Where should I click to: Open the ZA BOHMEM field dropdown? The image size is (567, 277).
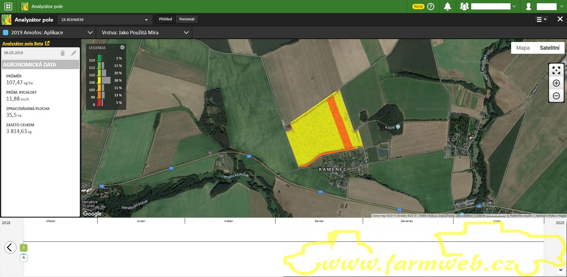click(105, 20)
